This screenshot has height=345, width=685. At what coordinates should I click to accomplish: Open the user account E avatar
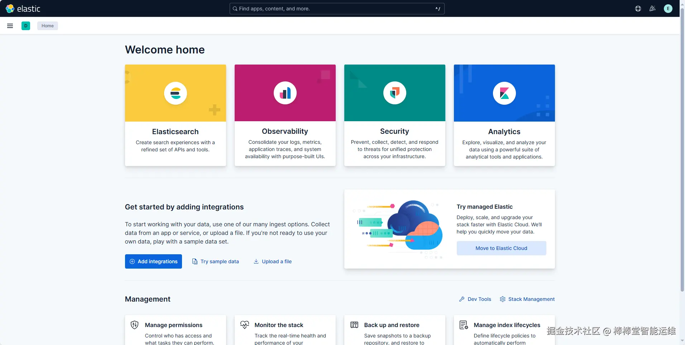pyautogui.click(x=668, y=9)
